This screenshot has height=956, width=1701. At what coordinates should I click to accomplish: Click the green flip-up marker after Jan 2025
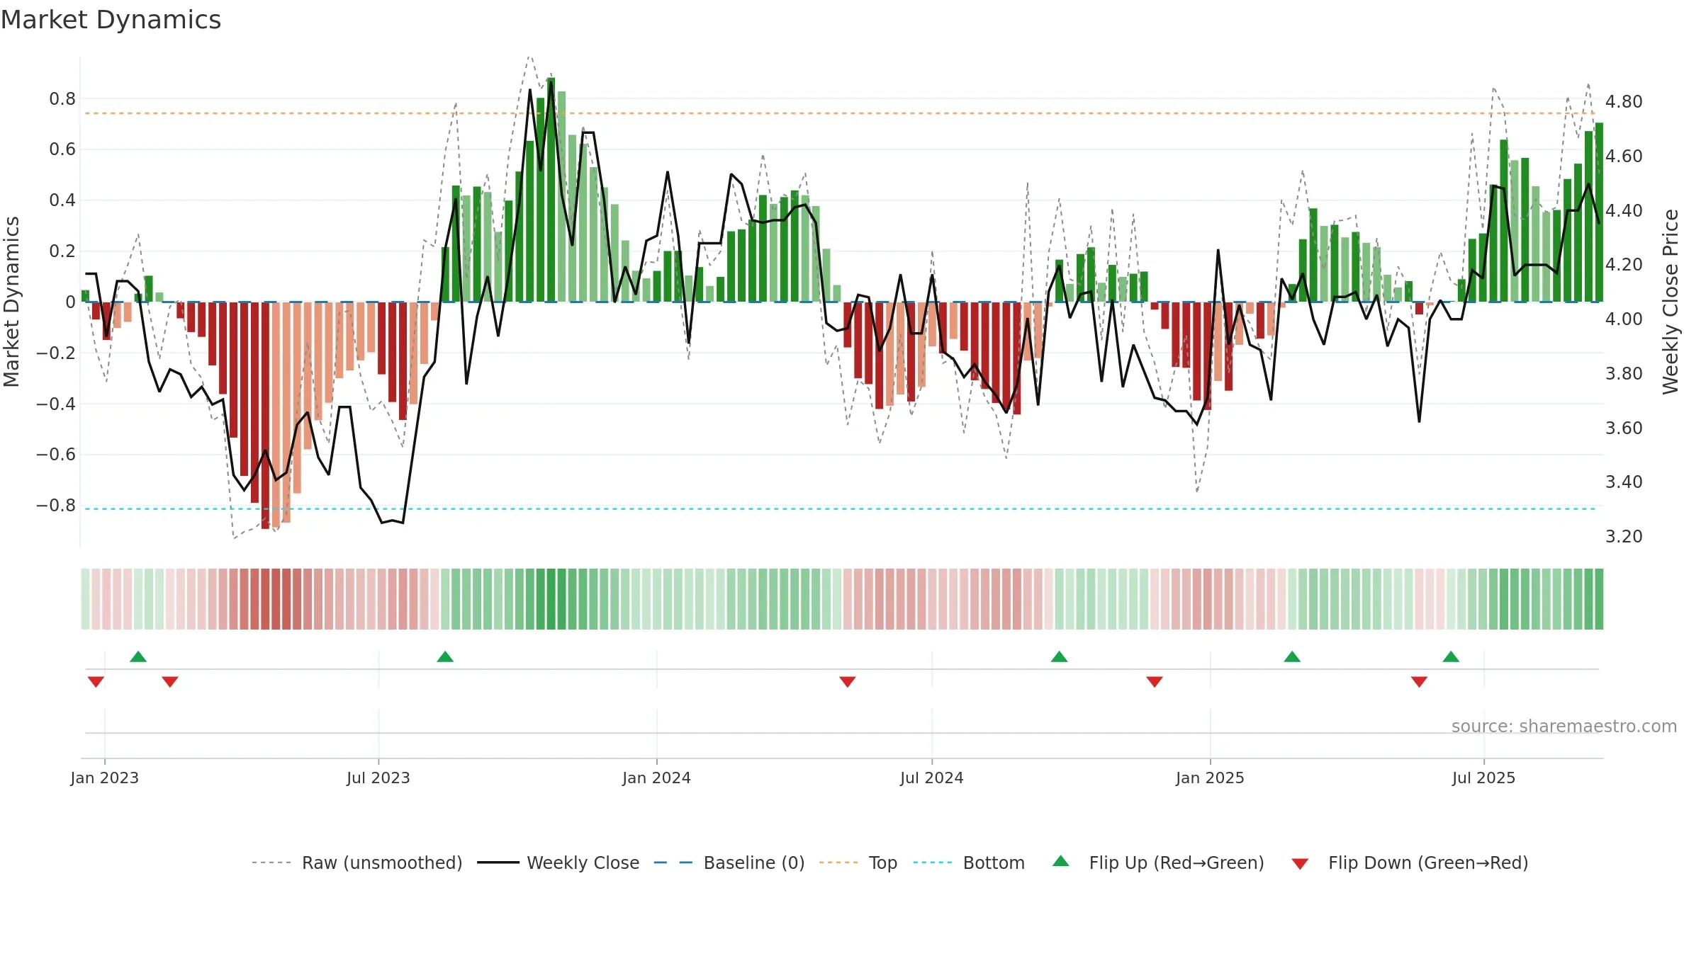pos(1292,656)
